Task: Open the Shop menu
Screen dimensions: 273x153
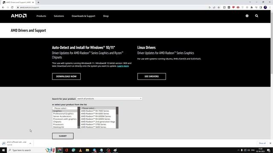Action: tap(106, 16)
